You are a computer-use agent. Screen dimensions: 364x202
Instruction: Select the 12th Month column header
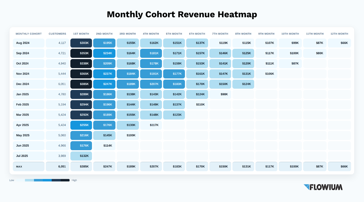coord(339,34)
